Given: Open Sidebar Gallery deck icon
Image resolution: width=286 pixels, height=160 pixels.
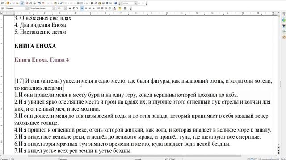Looking at the screenshot, I should 284,32.
